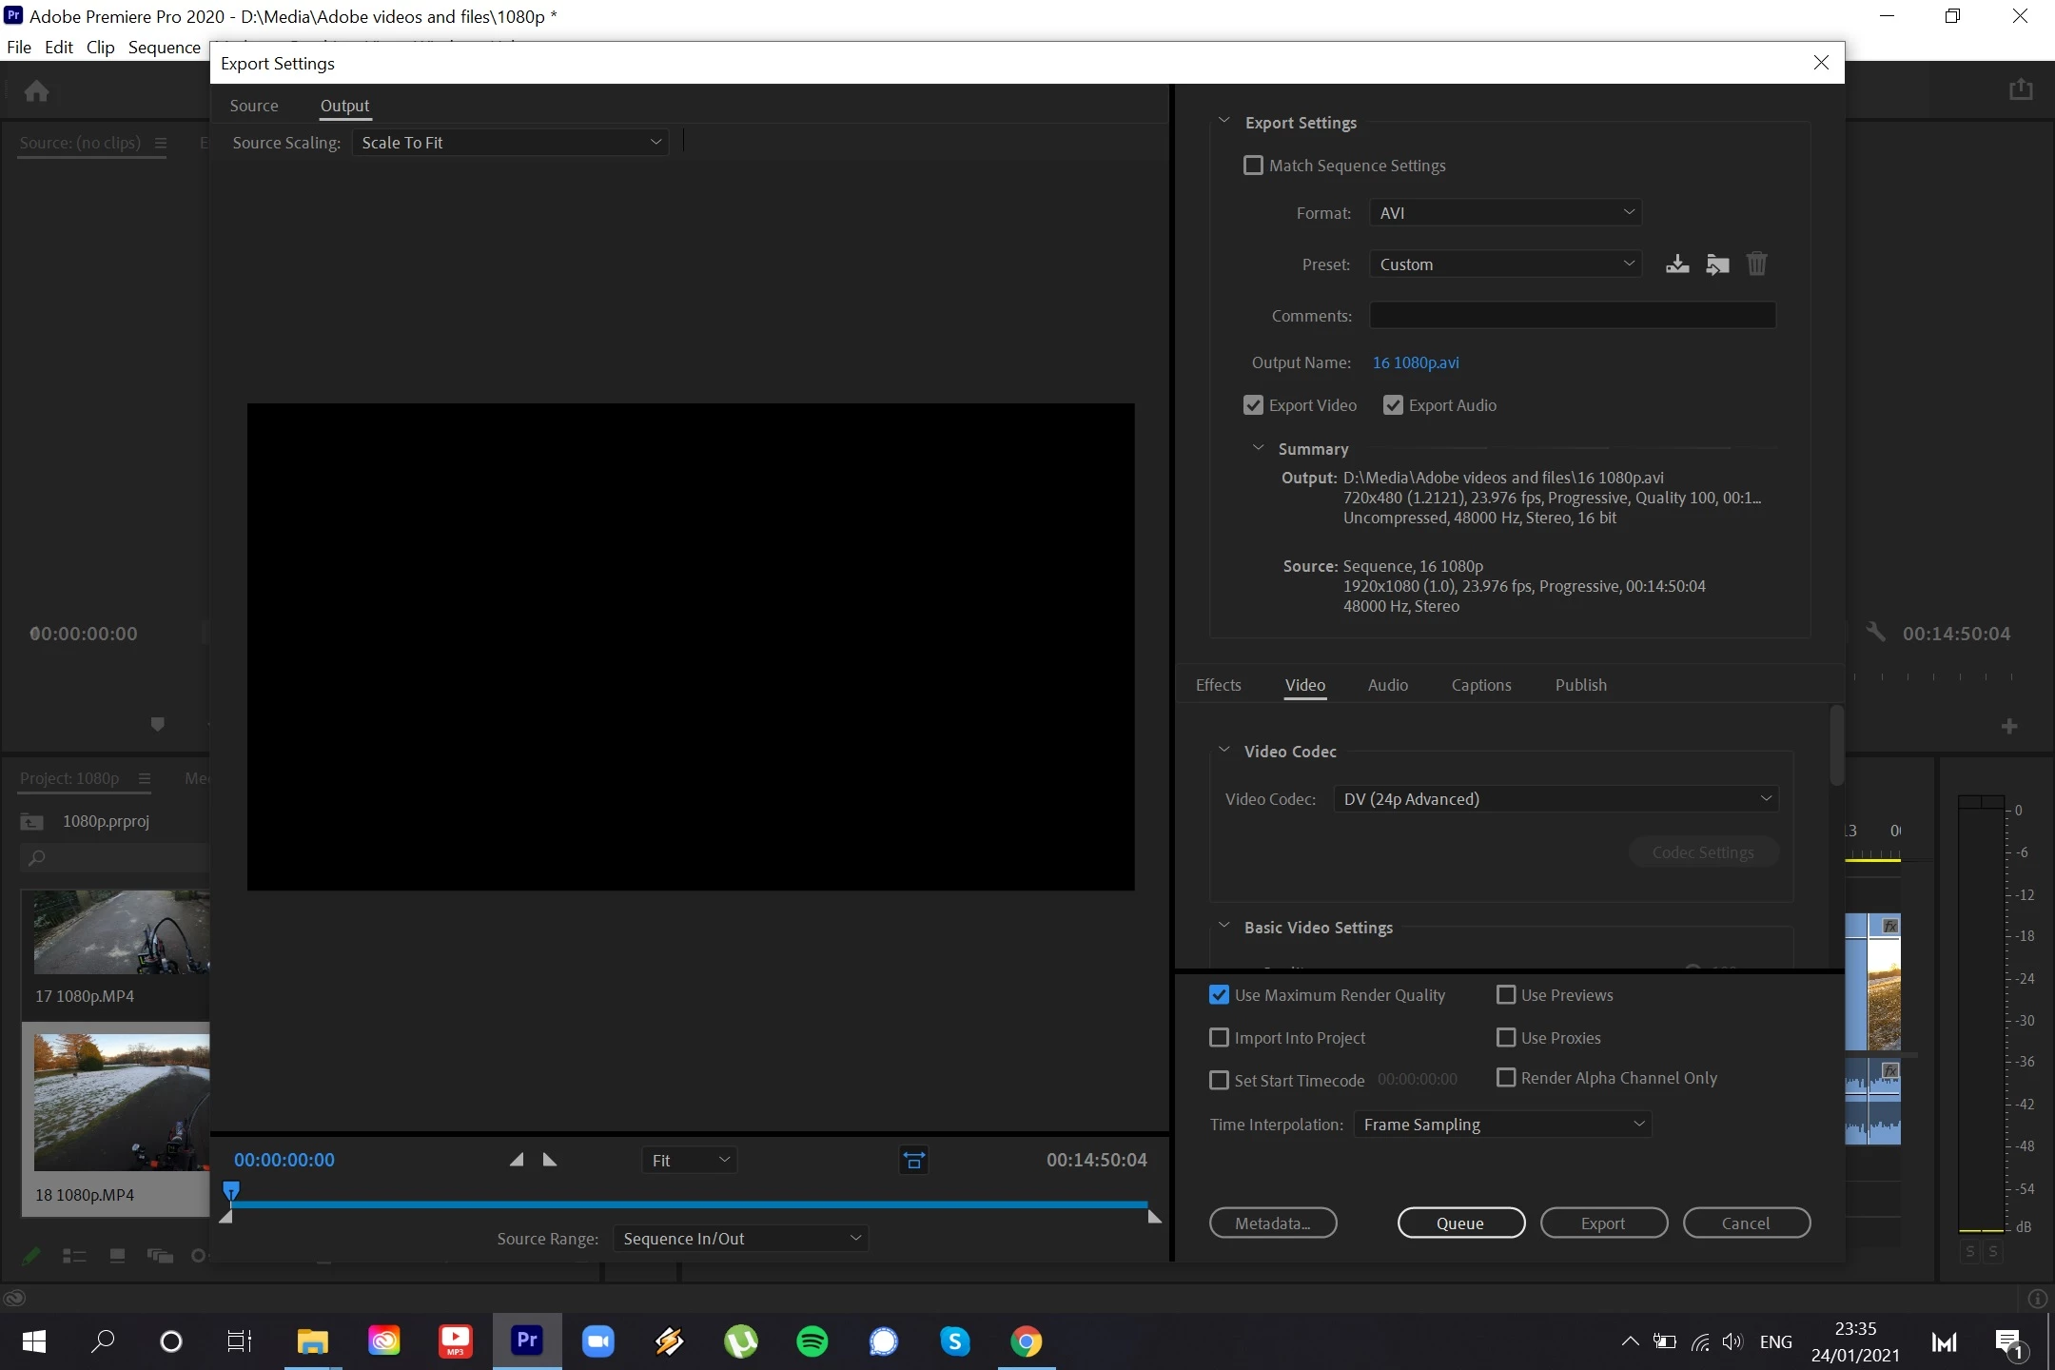Click the Set In Point marker icon
This screenshot has width=2055, height=1370.
click(517, 1160)
